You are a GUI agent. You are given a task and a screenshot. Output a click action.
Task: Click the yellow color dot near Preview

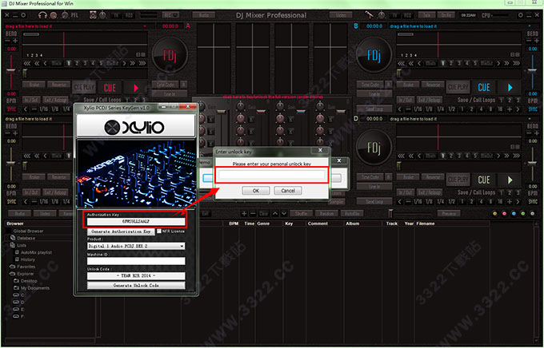point(494,214)
